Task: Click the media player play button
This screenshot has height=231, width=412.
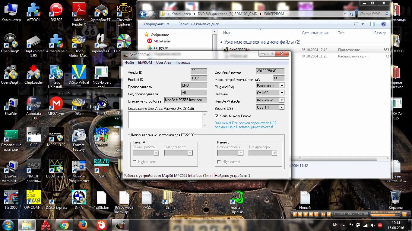Action: click(295, 214)
